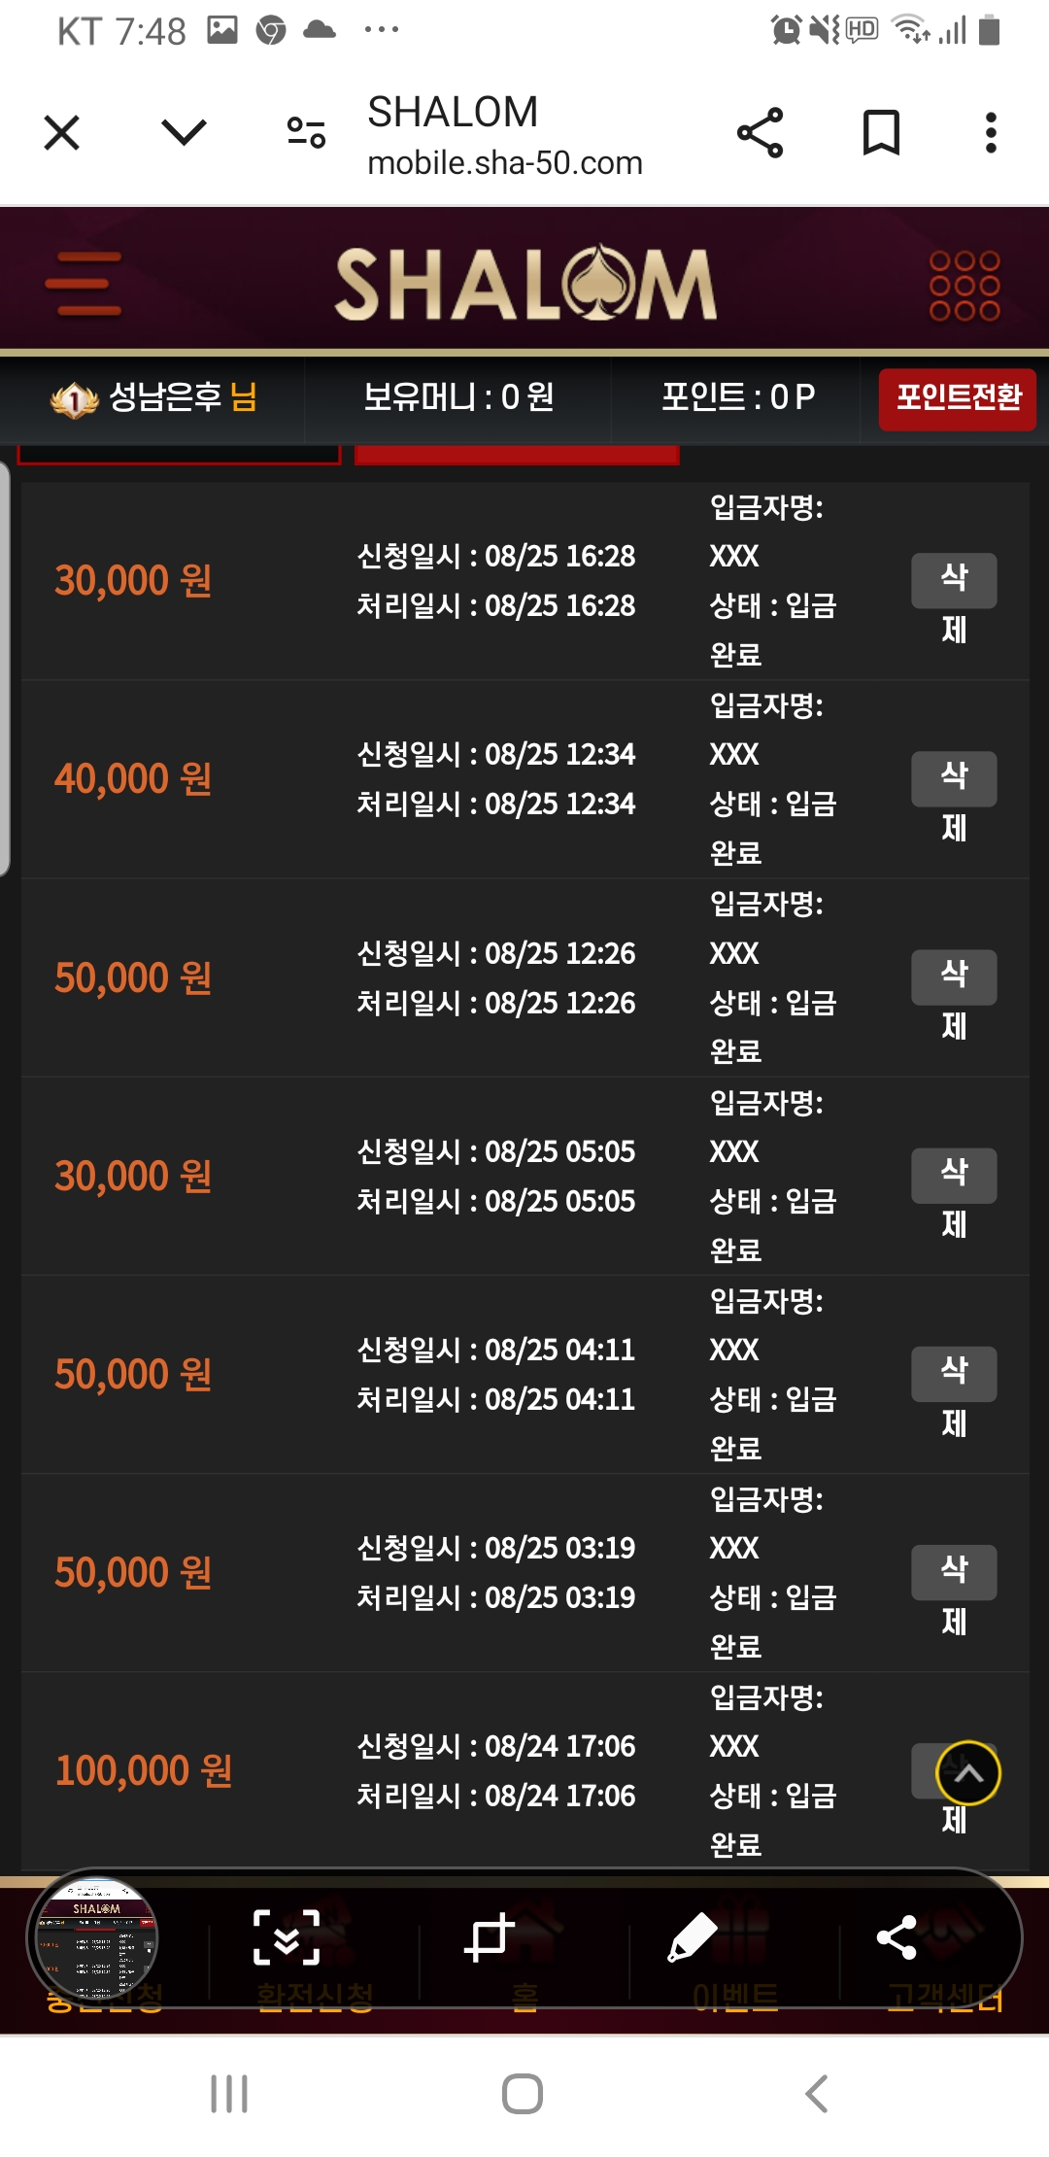
Task: Click the SHALOM logo
Action: pyautogui.click(x=525, y=283)
